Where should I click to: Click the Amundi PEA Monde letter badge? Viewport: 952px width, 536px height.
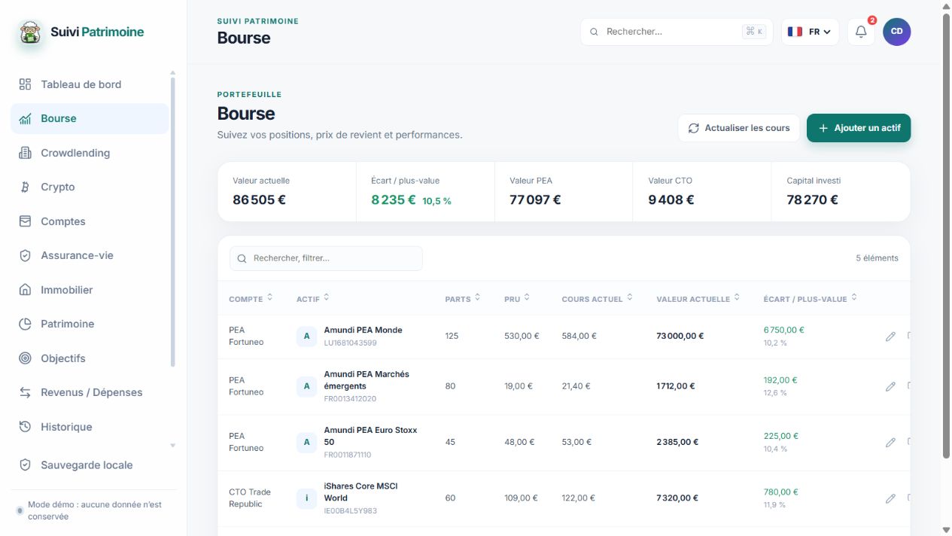tap(306, 337)
